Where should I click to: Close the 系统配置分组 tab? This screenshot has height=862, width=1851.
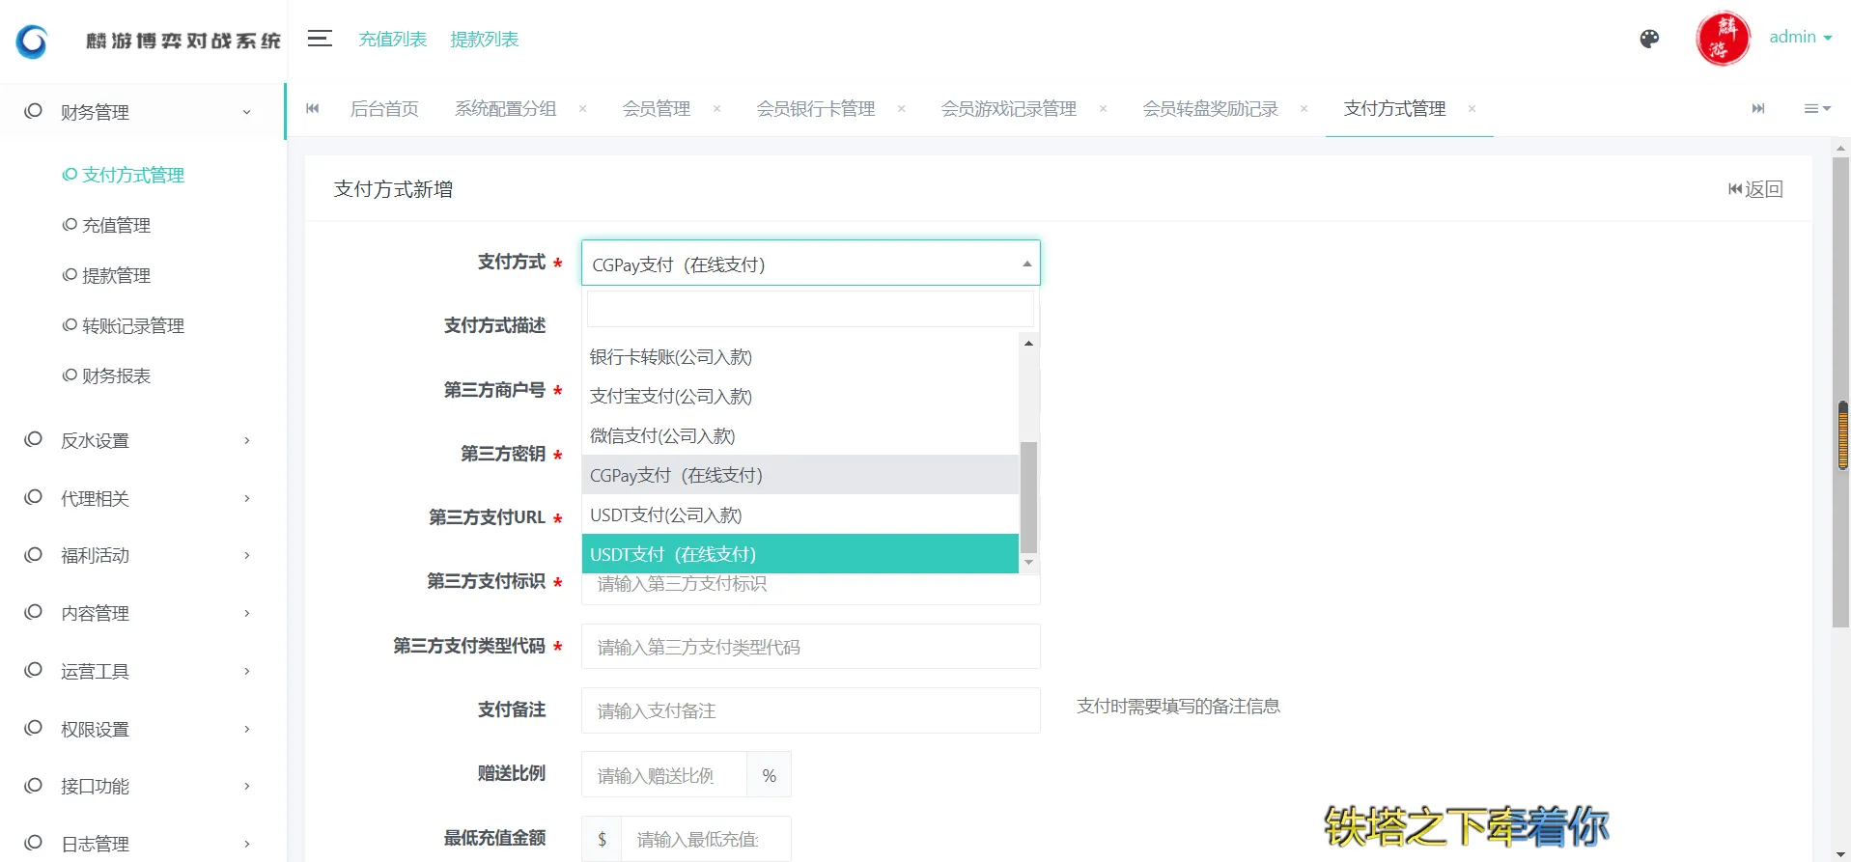point(582,109)
